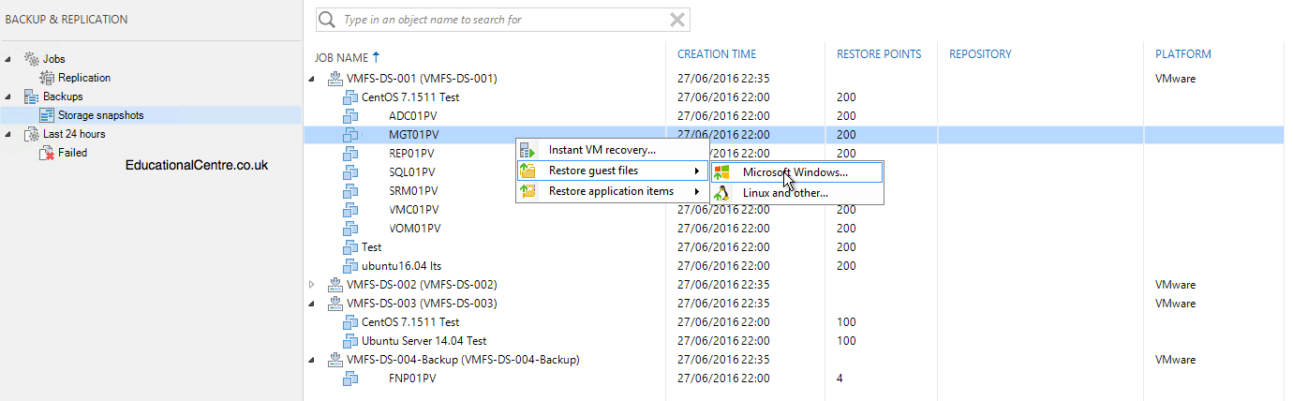1293x401 pixels.
Task: Sort by Platform column header
Action: pyautogui.click(x=1183, y=54)
